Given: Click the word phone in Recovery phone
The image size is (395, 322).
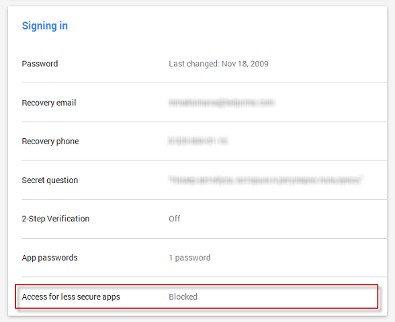Looking at the screenshot, I should tap(67, 142).
